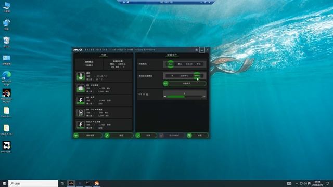Open the AMD Ryzen Master desktop shortcut
The image size is (333, 187).
(x=7, y=96)
